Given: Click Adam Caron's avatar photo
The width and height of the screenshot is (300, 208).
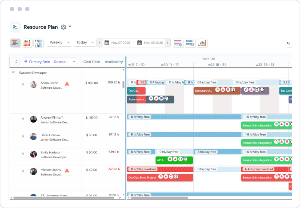Looking at the screenshot, I should click(34, 85).
